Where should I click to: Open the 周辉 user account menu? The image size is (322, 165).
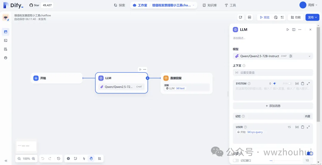pyautogui.click(x=309, y=5)
